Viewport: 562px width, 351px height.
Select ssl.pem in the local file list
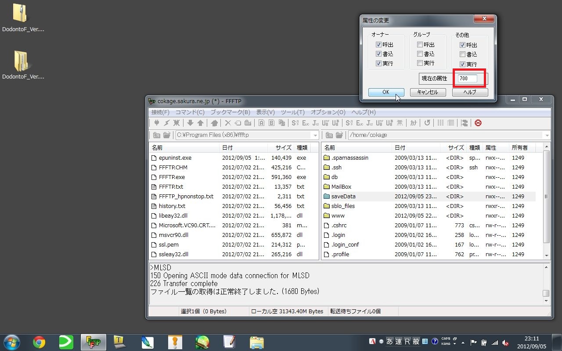click(x=169, y=244)
